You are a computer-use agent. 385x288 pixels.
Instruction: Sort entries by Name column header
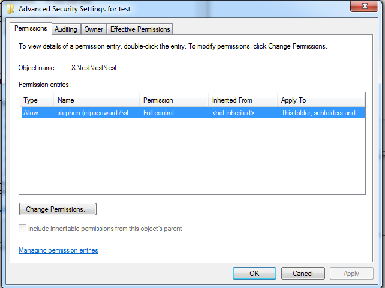coord(97,100)
